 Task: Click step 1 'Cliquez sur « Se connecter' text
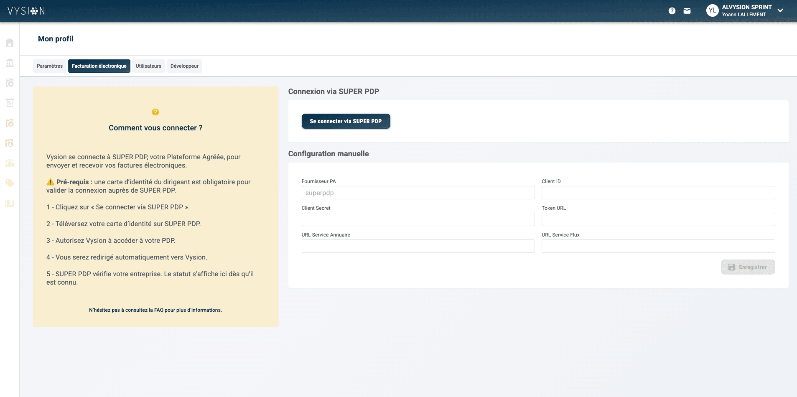[118, 207]
